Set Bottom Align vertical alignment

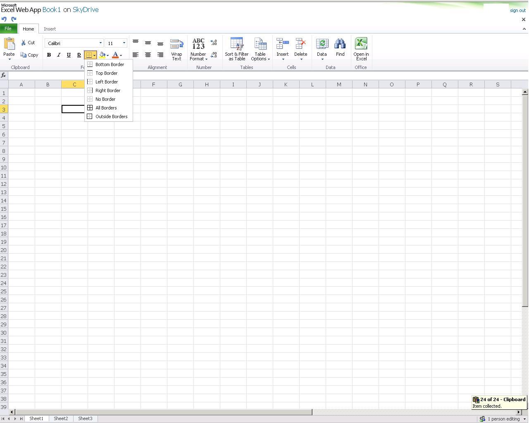[160, 44]
